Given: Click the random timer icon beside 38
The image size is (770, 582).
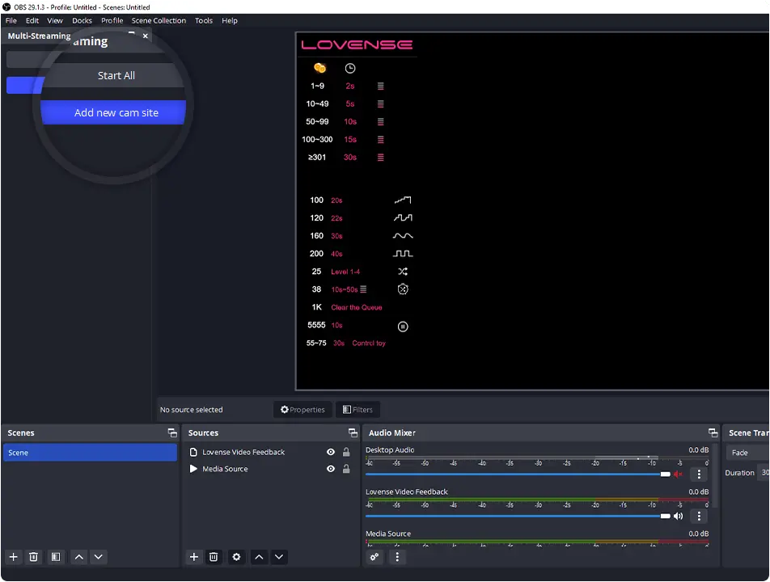Looking at the screenshot, I should click(403, 289).
